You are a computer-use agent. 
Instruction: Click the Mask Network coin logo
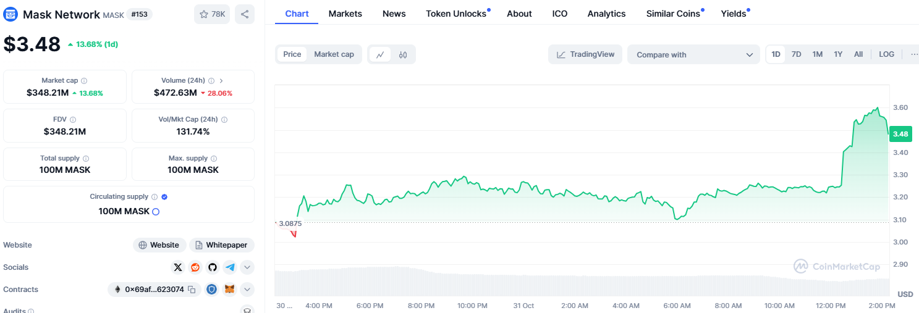(11, 14)
